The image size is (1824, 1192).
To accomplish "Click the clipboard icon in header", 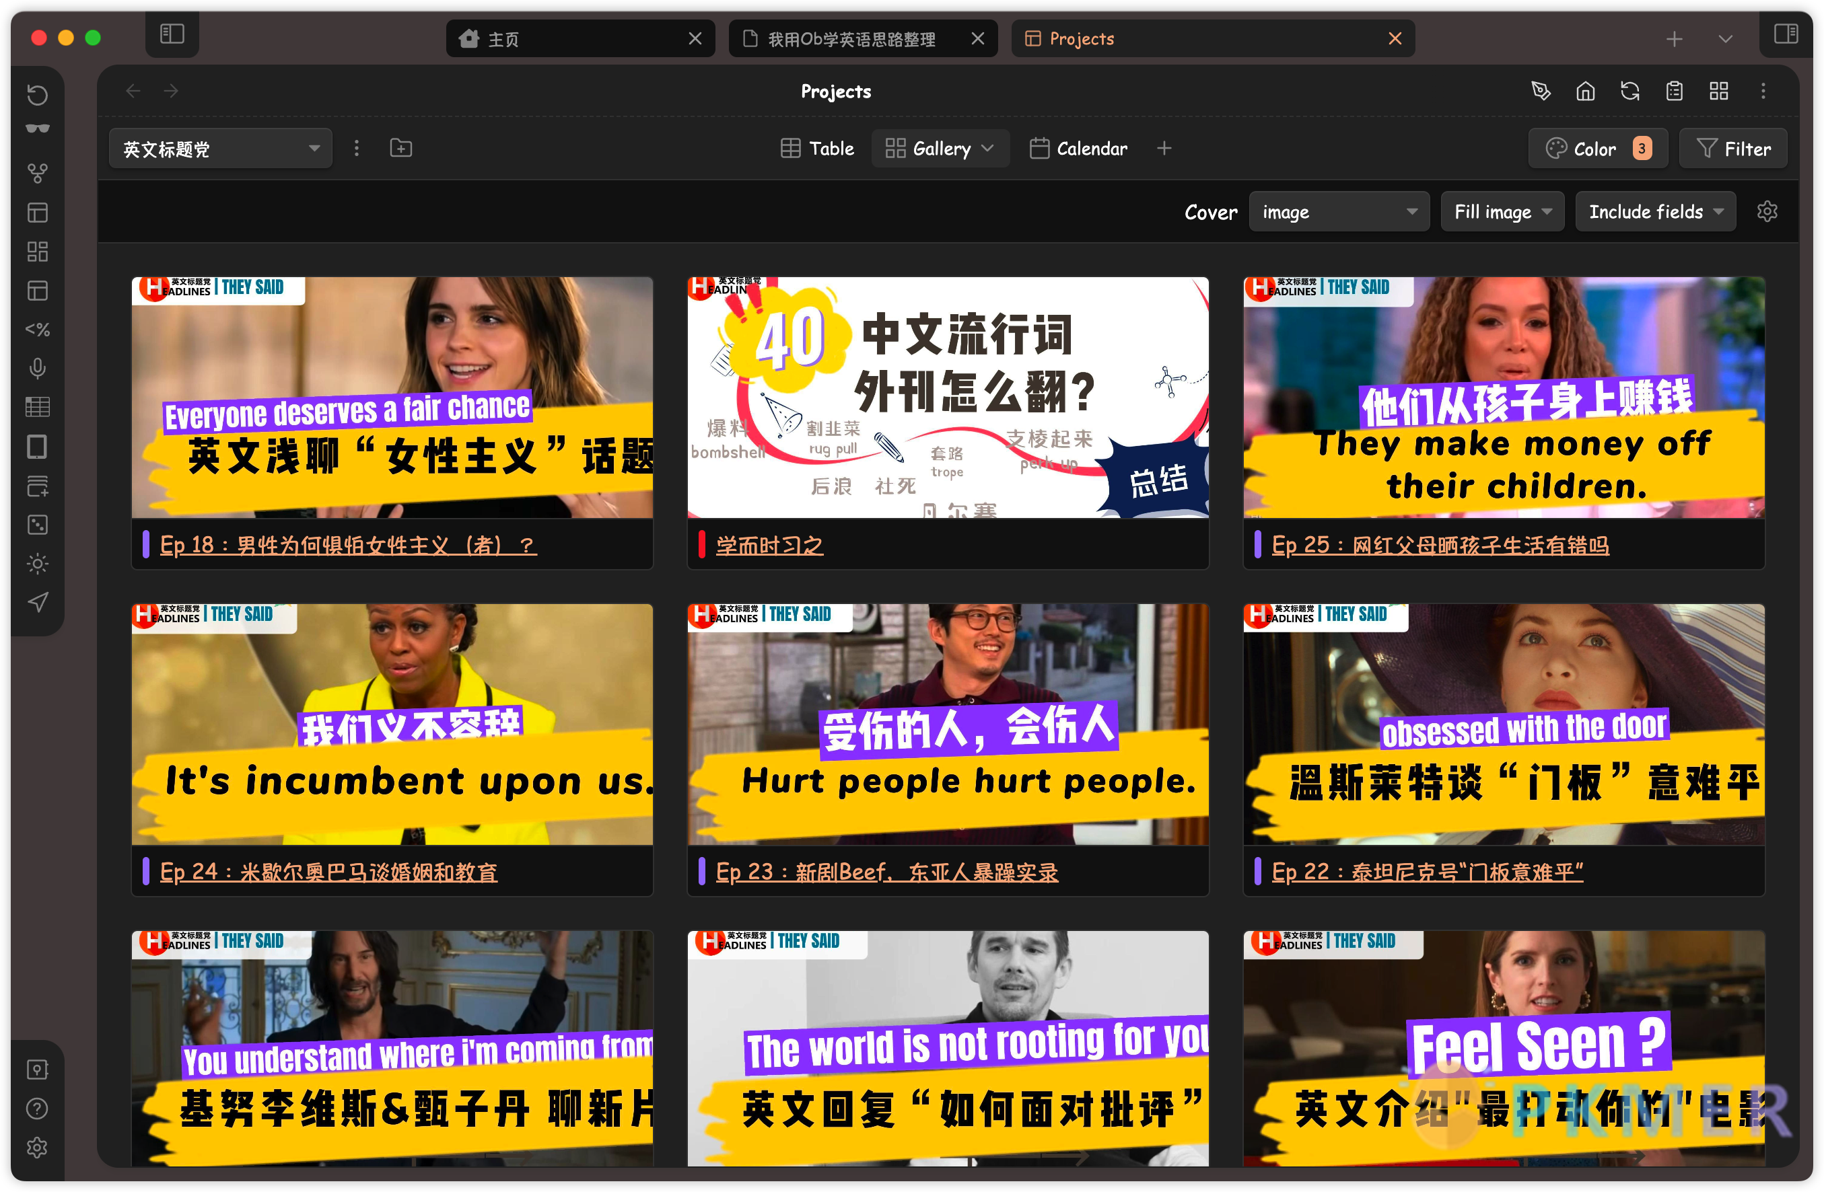I will pyautogui.click(x=1675, y=91).
